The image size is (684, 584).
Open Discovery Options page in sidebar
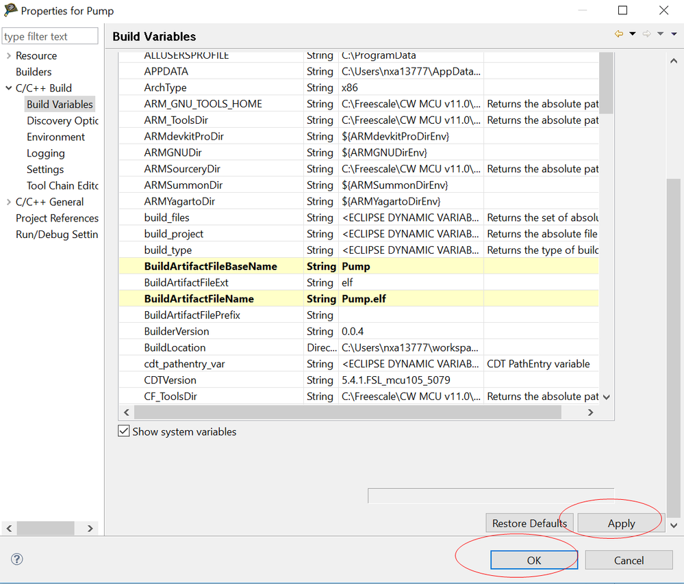click(62, 121)
